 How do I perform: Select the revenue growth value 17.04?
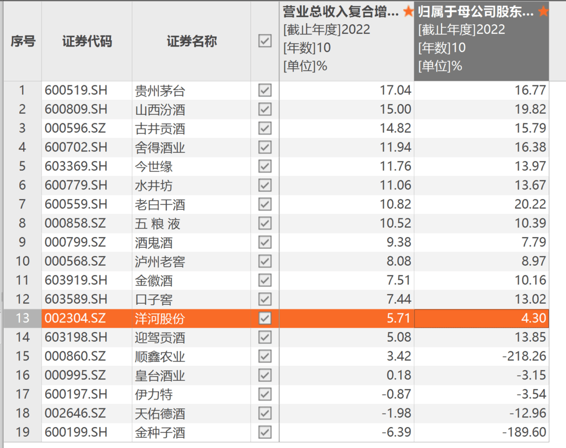point(395,90)
